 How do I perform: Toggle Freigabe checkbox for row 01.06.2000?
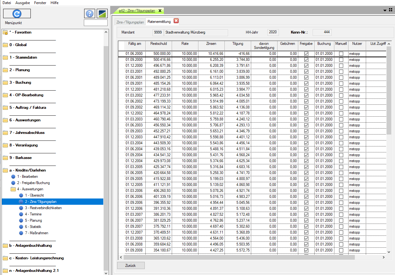point(306,54)
